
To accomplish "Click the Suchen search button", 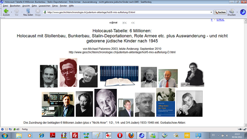I will (x=220, y=12).
